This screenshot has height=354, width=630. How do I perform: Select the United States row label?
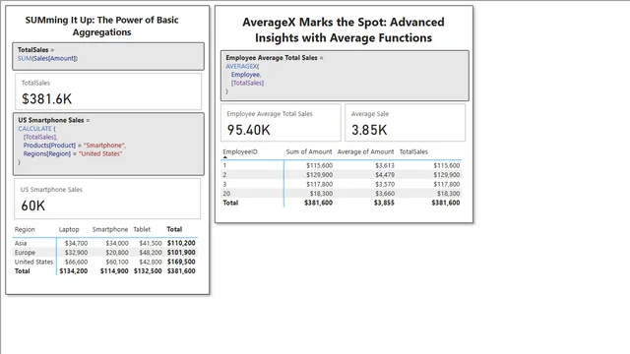pyautogui.click(x=33, y=262)
